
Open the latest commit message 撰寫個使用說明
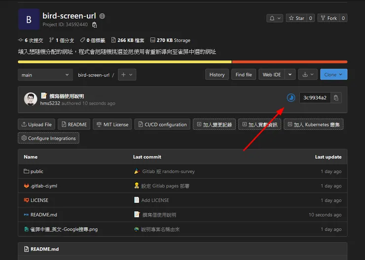click(67, 96)
